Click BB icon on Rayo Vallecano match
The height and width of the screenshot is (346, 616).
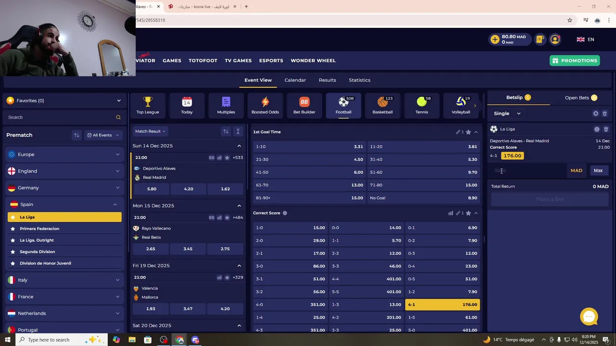[212, 218]
